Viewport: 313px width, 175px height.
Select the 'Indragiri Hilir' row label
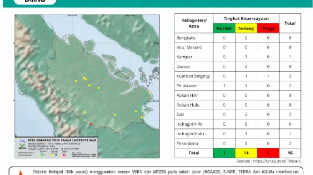click(x=189, y=124)
